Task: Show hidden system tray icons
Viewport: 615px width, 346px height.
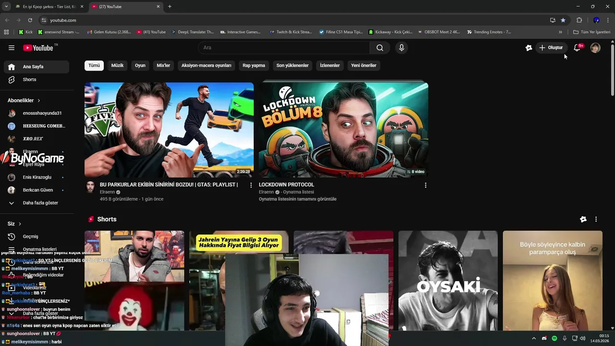Action: coord(533,338)
